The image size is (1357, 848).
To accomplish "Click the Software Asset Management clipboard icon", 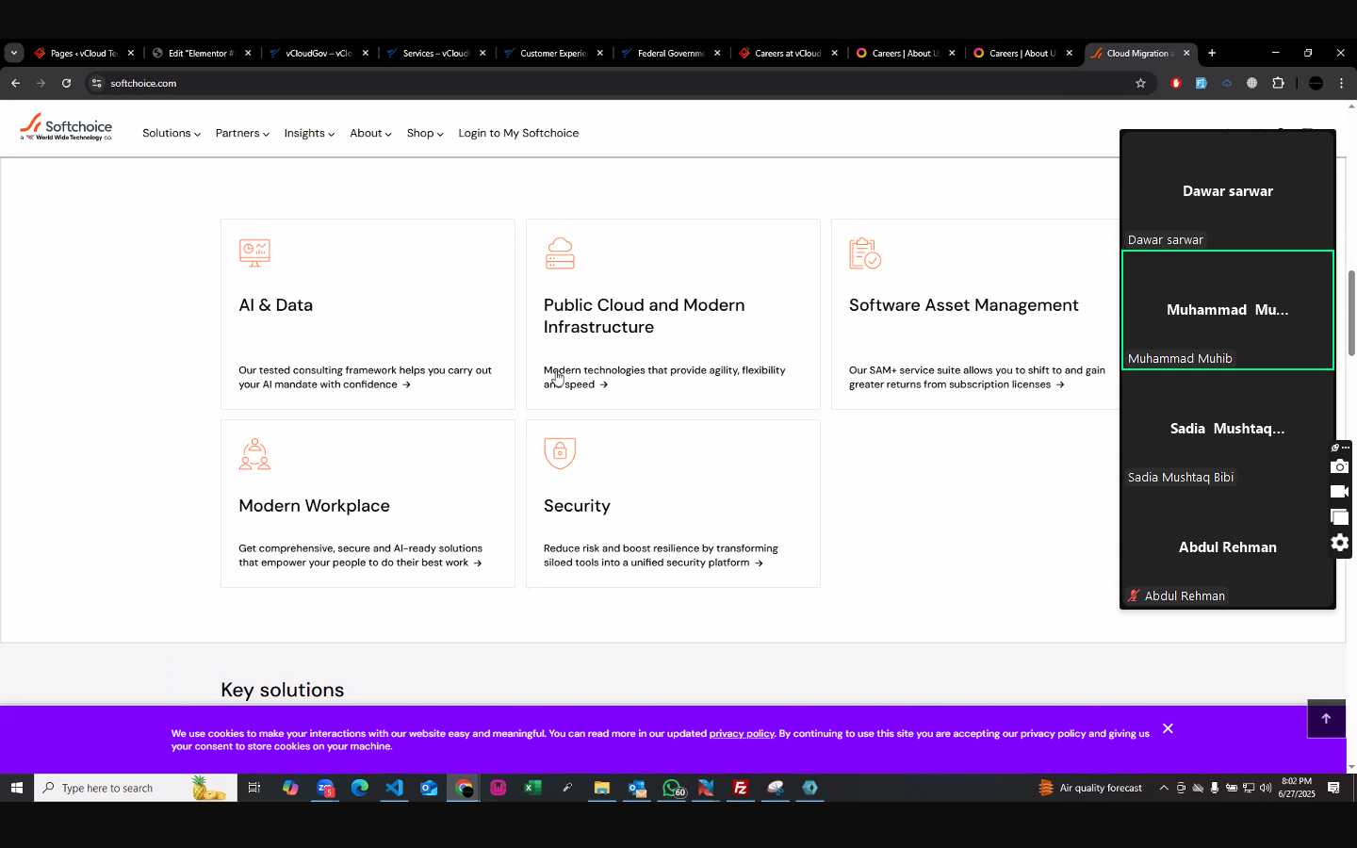I will [865, 253].
